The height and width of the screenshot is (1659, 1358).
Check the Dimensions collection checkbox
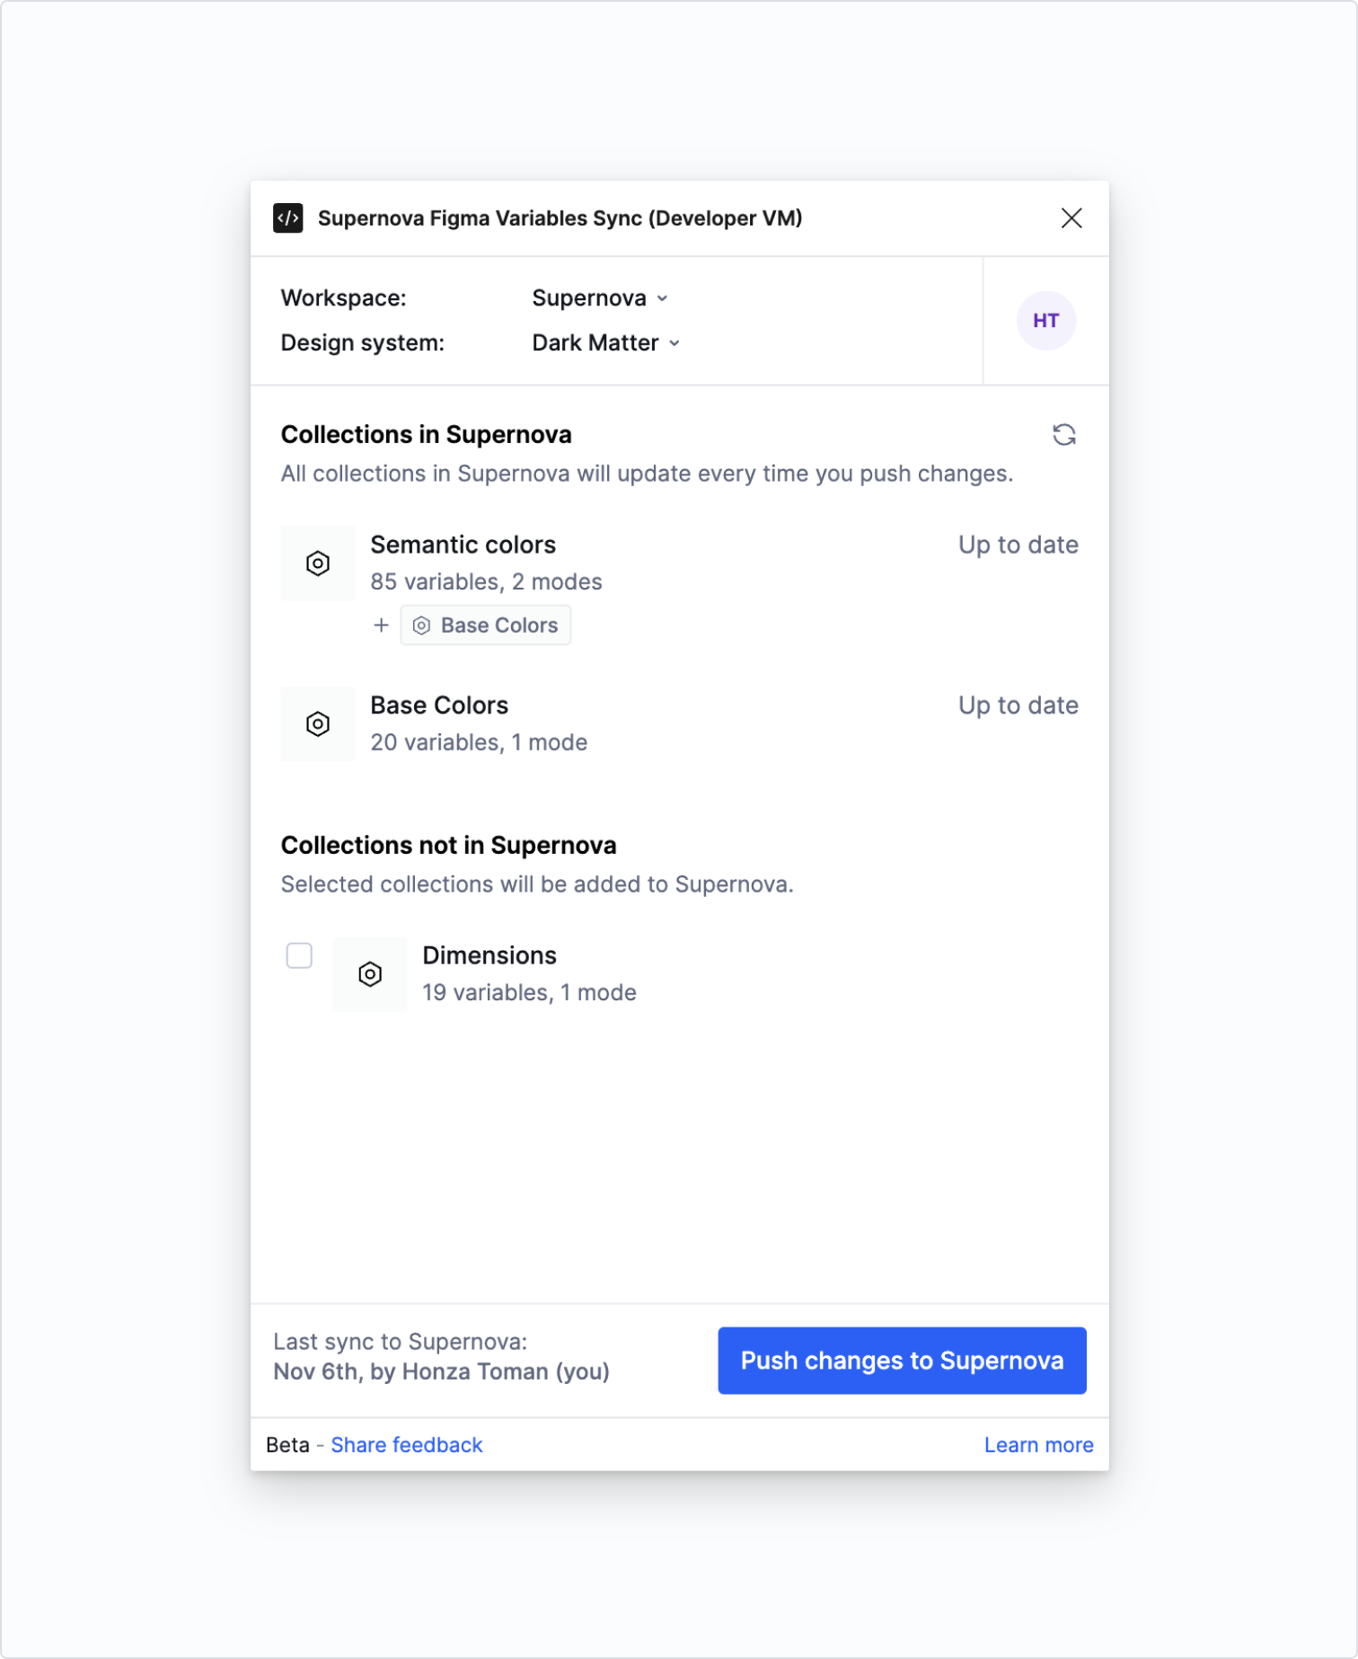click(299, 955)
